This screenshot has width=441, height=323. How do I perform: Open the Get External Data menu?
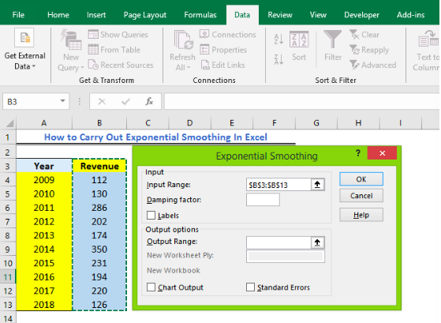24,50
